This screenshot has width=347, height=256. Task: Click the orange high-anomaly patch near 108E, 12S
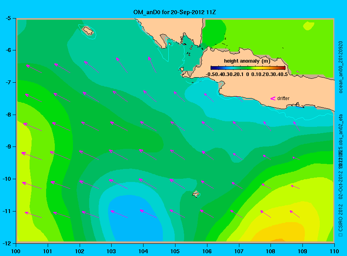point(279,240)
